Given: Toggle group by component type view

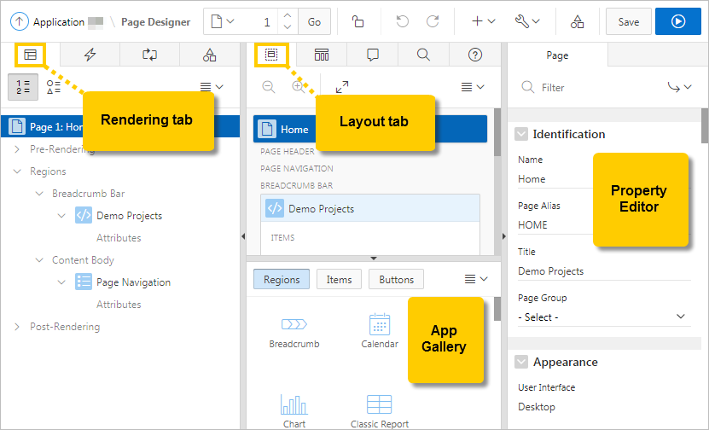Looking at the screenshot, I should click(x=54, y=87).
